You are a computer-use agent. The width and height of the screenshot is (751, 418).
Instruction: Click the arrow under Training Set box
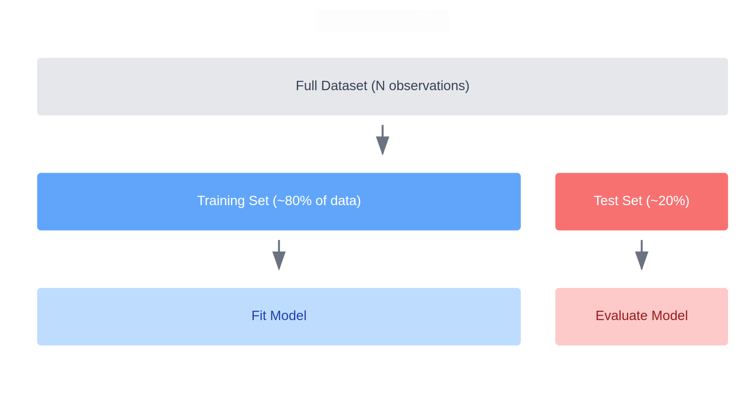coord(279,255)
